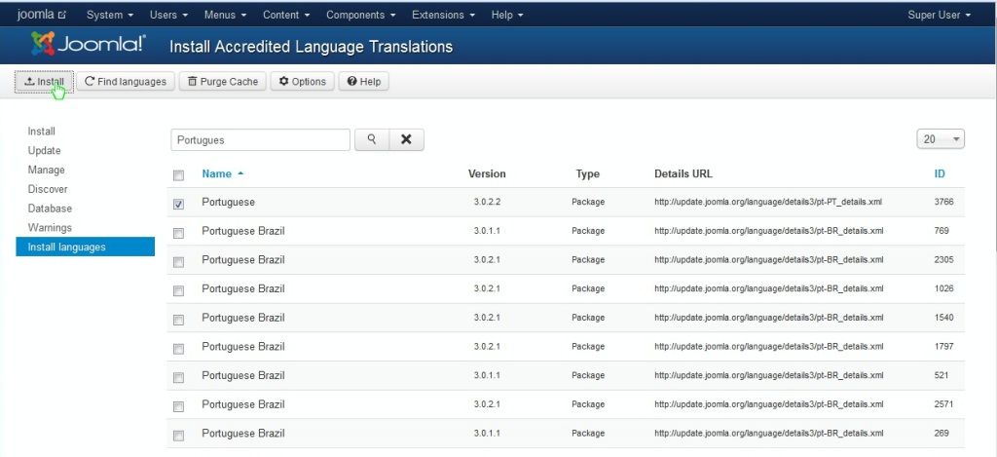
Task: Check Portuguese Brazil row with ID 1797
Action: coord(179,349)
